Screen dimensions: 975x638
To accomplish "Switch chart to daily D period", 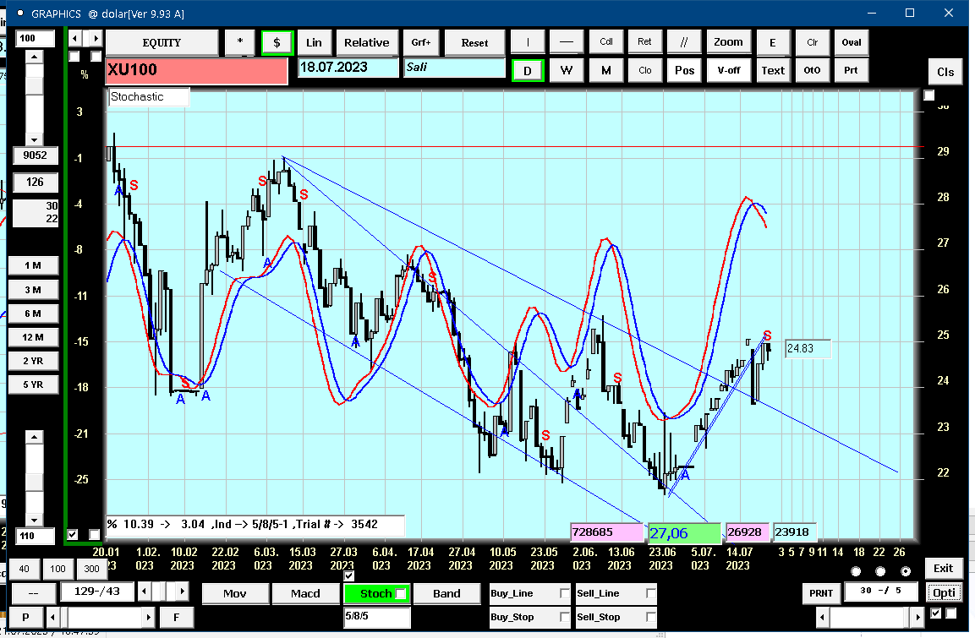I will click(528, 71).
